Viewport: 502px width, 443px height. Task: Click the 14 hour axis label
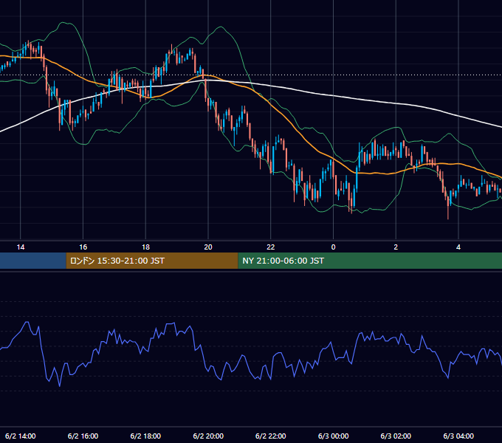pyautogui.click(x=21, y=247)
